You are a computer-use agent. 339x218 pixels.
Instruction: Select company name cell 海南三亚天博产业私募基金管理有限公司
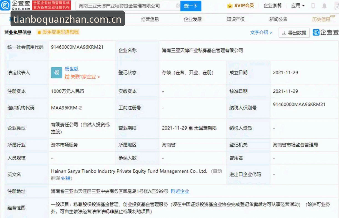point(203,50)
